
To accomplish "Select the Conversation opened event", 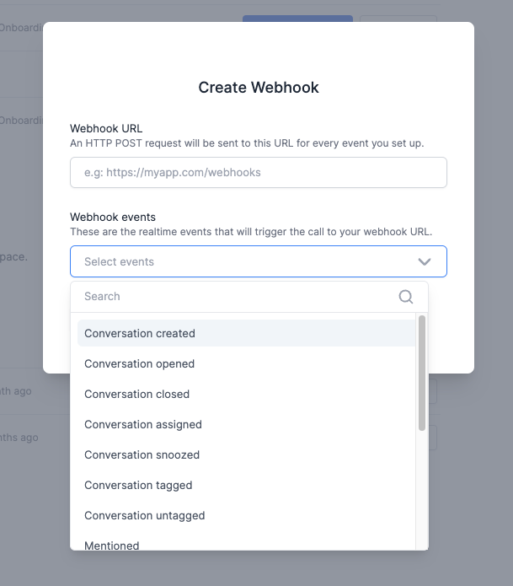I will click(x=247, y=363).
